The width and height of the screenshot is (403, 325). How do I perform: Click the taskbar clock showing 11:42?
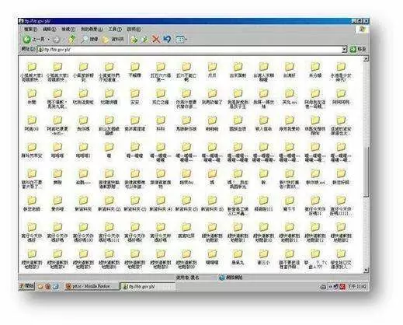point(356,286)
